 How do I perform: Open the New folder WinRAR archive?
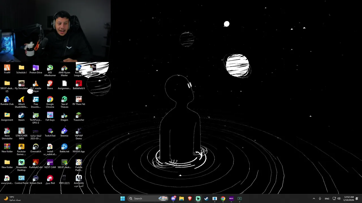point(7,148)
